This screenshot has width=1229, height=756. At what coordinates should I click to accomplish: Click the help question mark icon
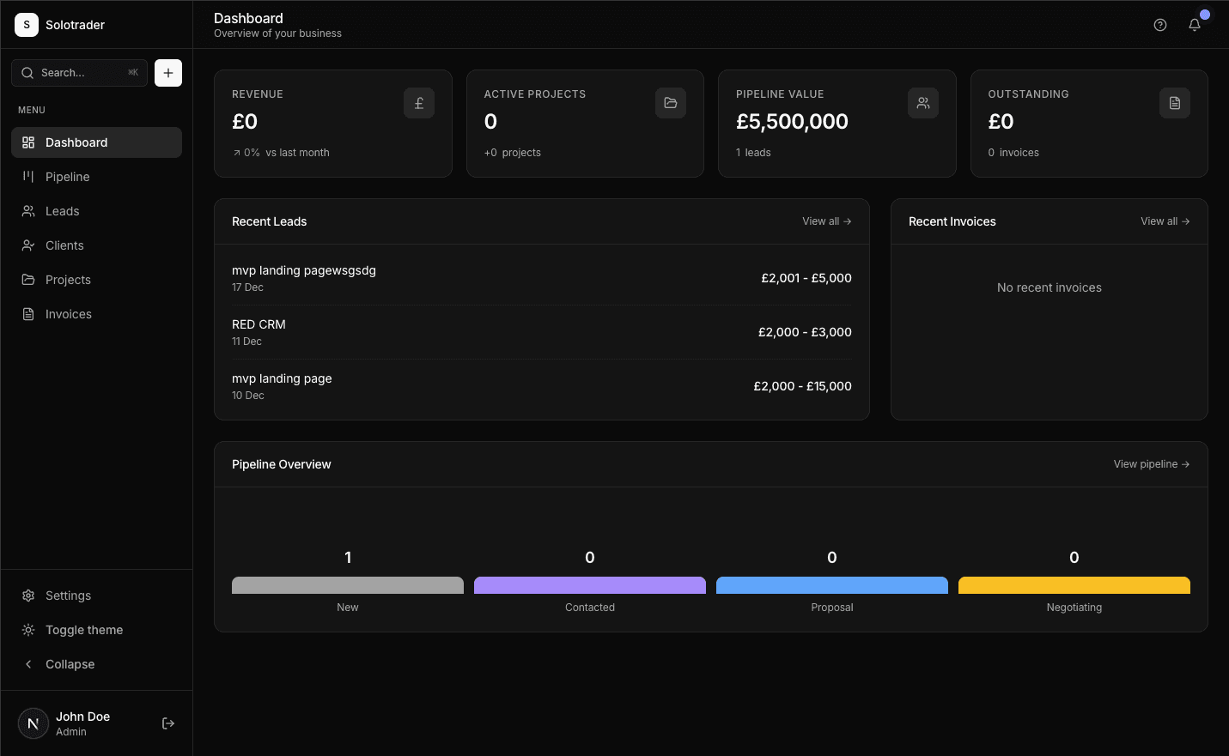[x=1160, y=25]
